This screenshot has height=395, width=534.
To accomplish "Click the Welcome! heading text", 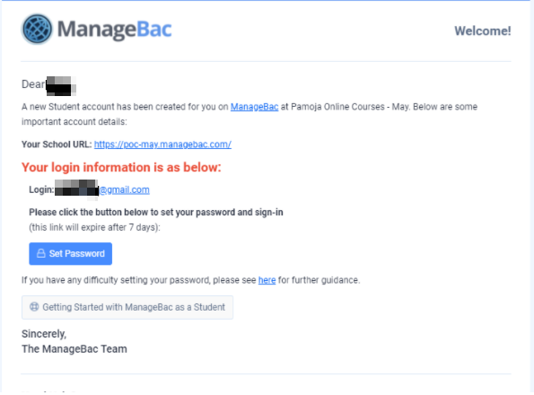I will pyautogui.click(x=483, y=31).
